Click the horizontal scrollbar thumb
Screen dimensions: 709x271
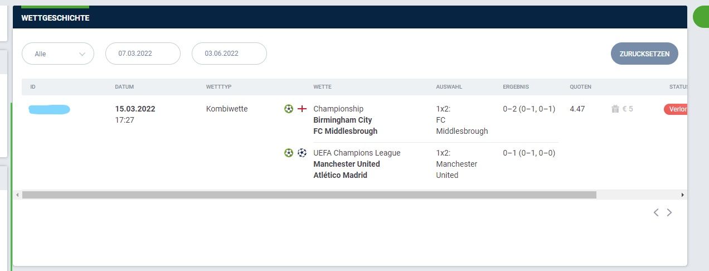(x=309, y=195)
